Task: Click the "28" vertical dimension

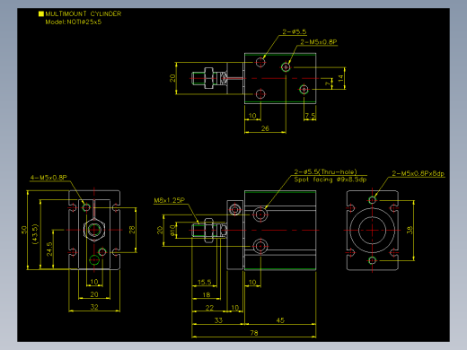Action: coord(132,230)
